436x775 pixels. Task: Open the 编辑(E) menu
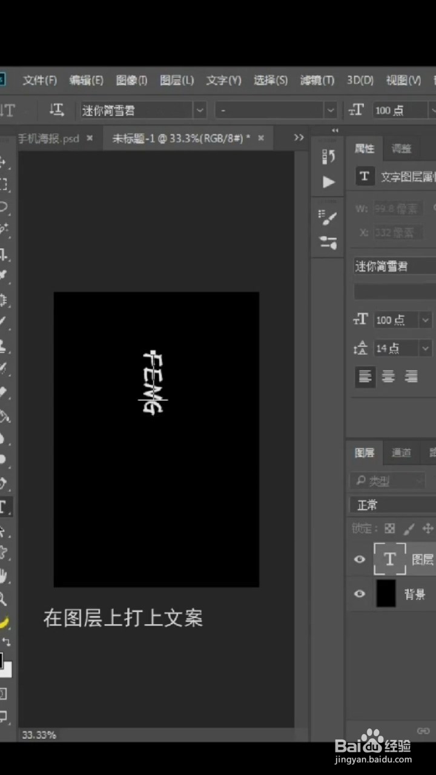tap(86, 80)
